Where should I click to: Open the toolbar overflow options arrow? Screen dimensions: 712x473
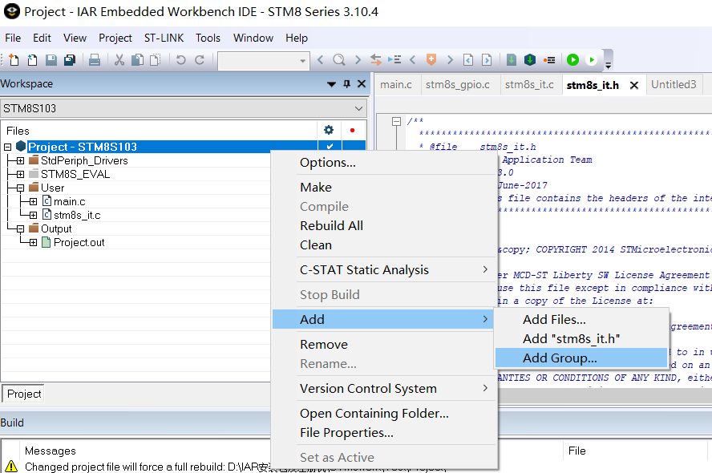(609, 66)
